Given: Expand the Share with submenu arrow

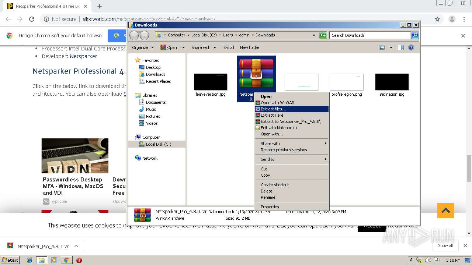Looking at the screenshot, I should 326,144.
